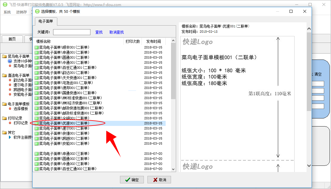The image size is (331, 189).
Task: Click the template icon beside 德邦001(二联单)
Action: [x=36, y=88]
